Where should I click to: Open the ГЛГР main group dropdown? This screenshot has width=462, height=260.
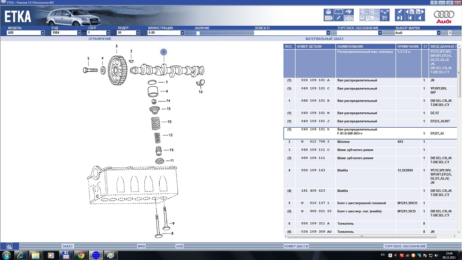click(x=108, y=33)
